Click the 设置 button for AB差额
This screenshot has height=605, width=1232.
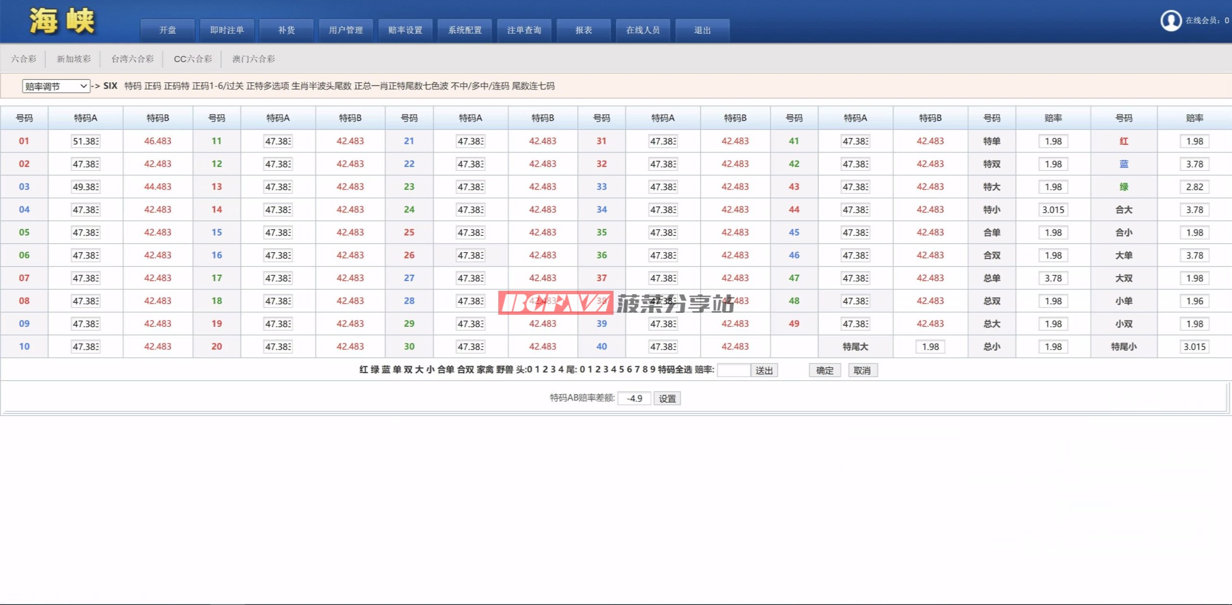667,399
